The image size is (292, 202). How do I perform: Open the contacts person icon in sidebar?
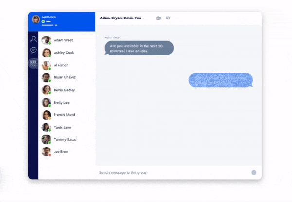coord(33,39)
